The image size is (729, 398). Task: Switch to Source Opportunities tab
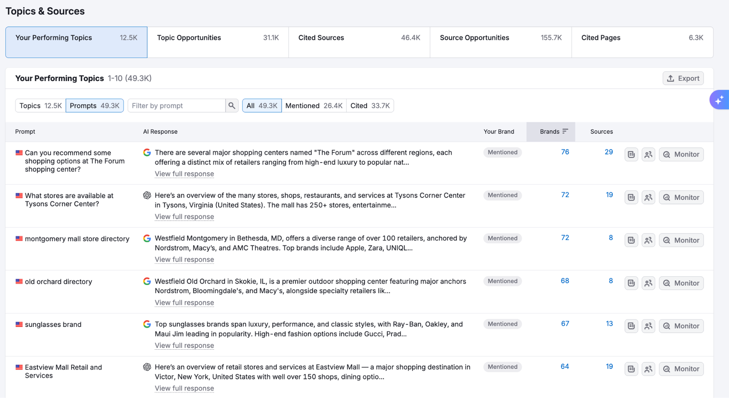[x=501, y=42]
